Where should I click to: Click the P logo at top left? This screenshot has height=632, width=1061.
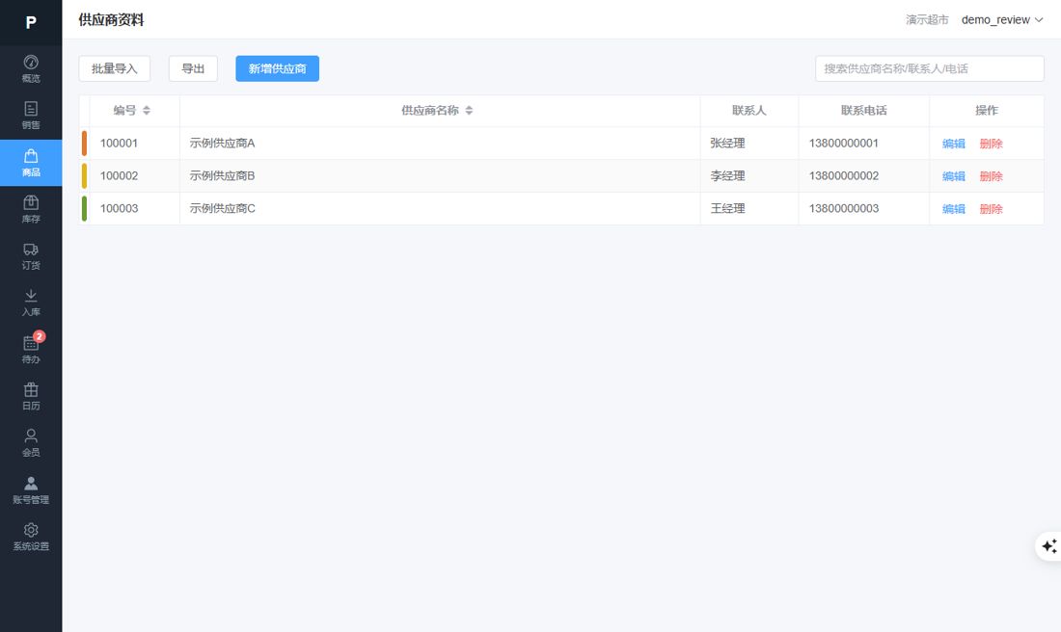[31, 22]
